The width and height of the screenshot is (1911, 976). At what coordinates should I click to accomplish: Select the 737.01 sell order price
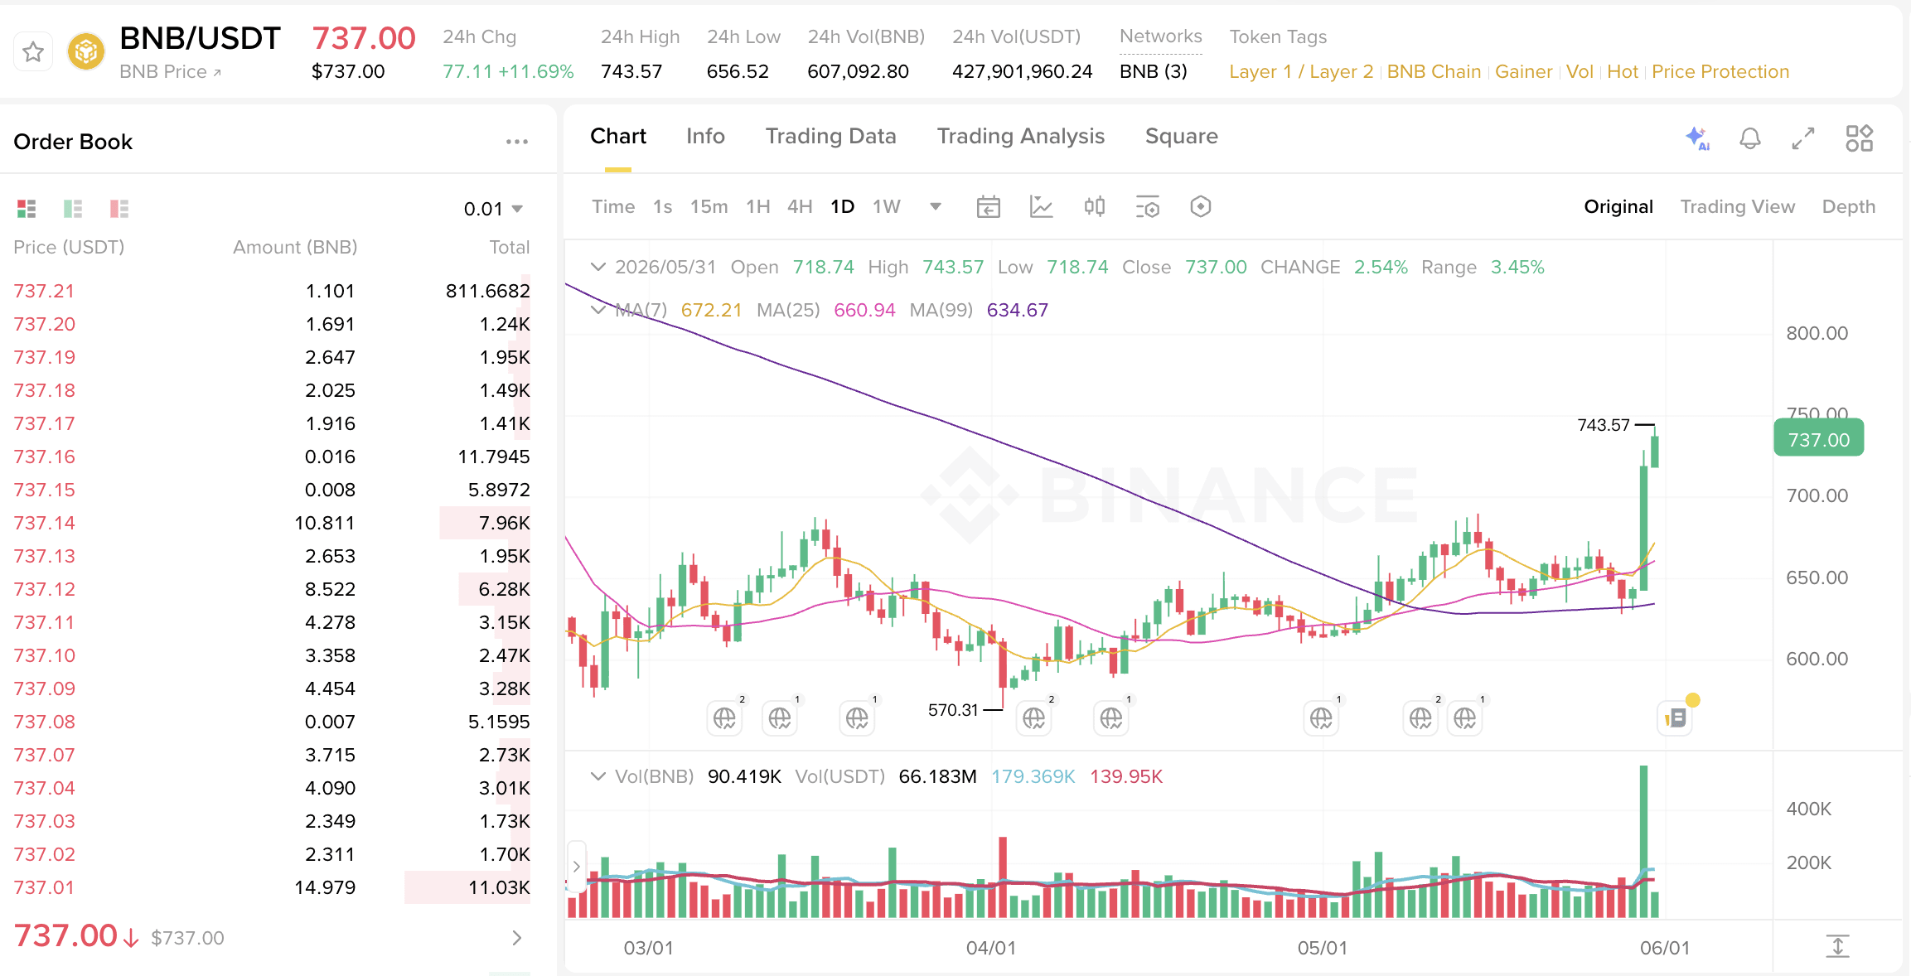pos(45,887)
